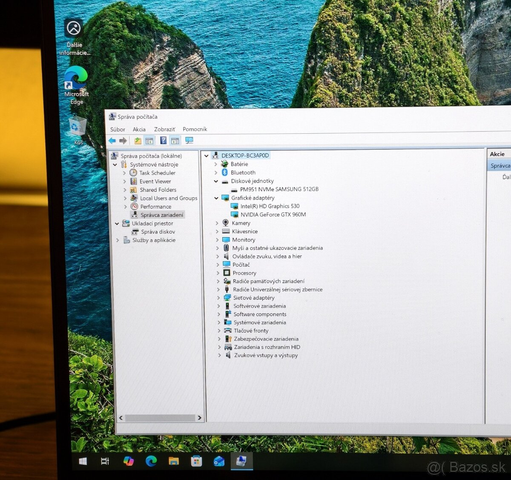Expand the Sieťové adaptéry category
The height and width of the screenshot is (480, 511).
(218, 297)
